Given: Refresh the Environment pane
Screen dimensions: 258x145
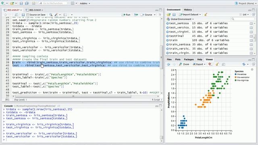Looking at the screenshot, I should [x=254, y=14].
